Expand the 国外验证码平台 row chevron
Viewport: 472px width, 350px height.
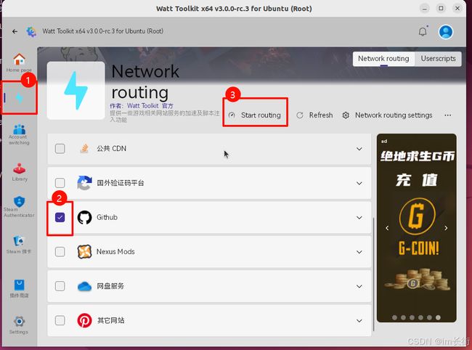359,183
